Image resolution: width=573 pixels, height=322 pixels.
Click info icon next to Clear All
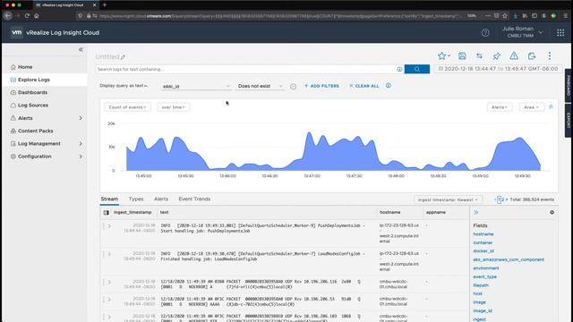pos(388,86)
